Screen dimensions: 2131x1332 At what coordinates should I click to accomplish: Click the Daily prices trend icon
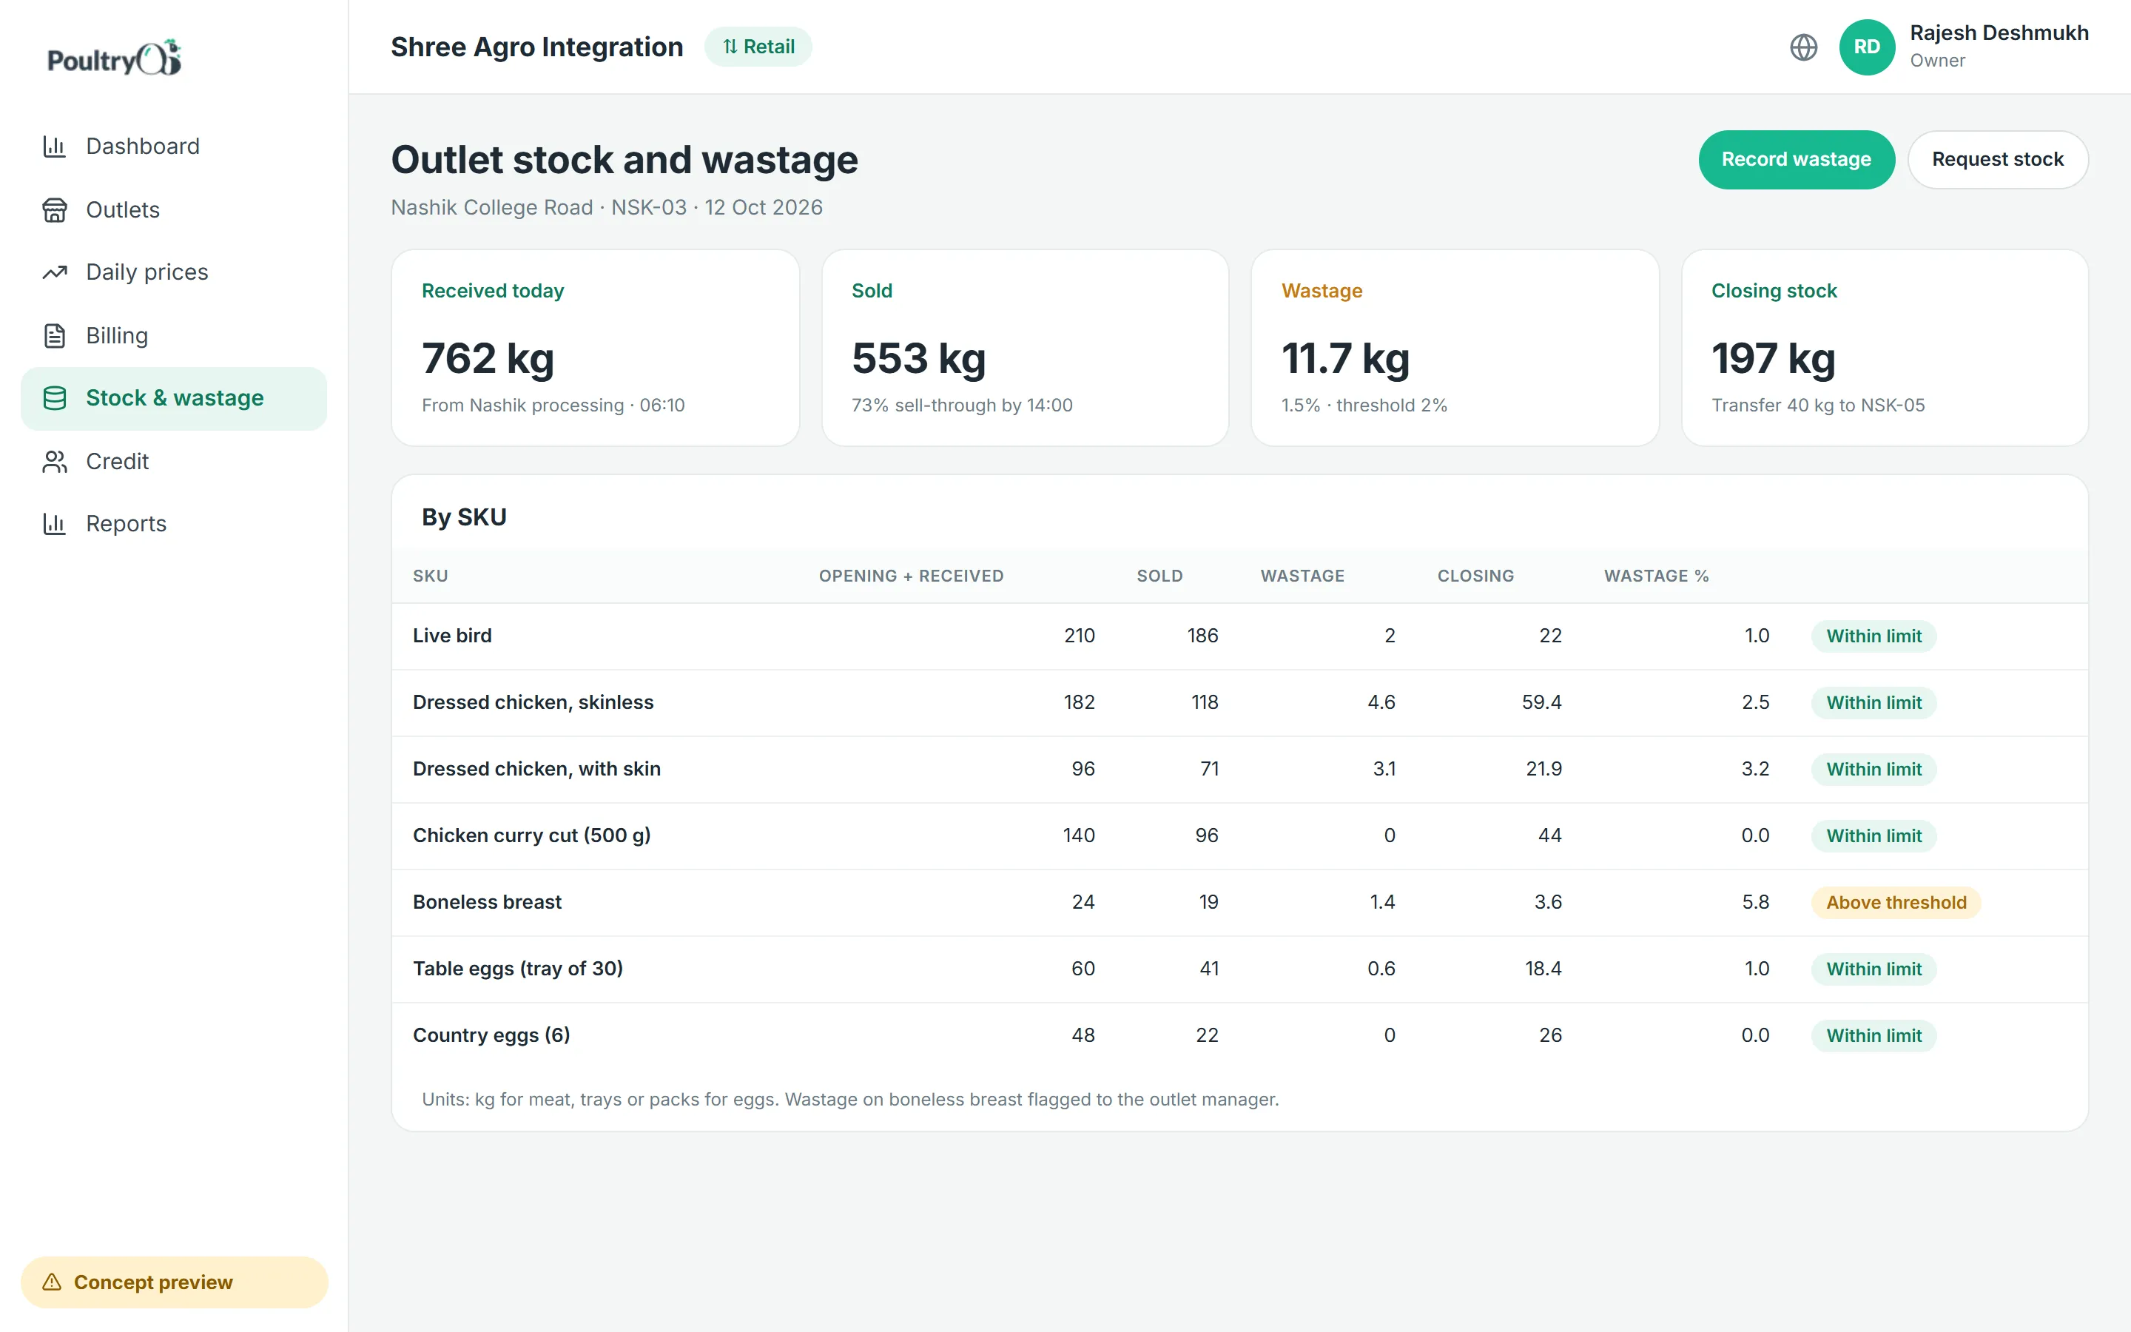click(x=55, y=272)
